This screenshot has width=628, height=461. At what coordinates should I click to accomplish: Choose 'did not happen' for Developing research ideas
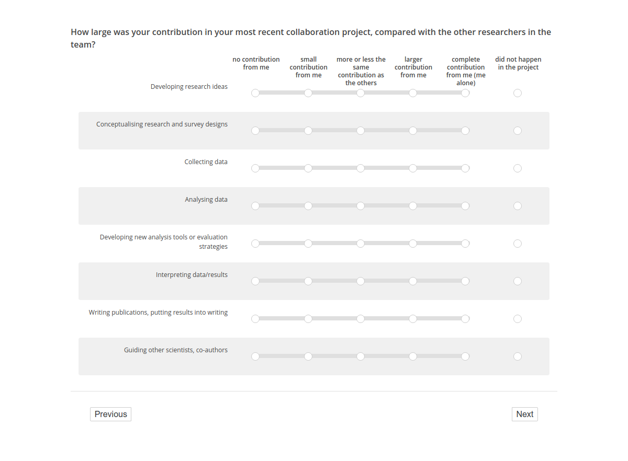point(518,93)
